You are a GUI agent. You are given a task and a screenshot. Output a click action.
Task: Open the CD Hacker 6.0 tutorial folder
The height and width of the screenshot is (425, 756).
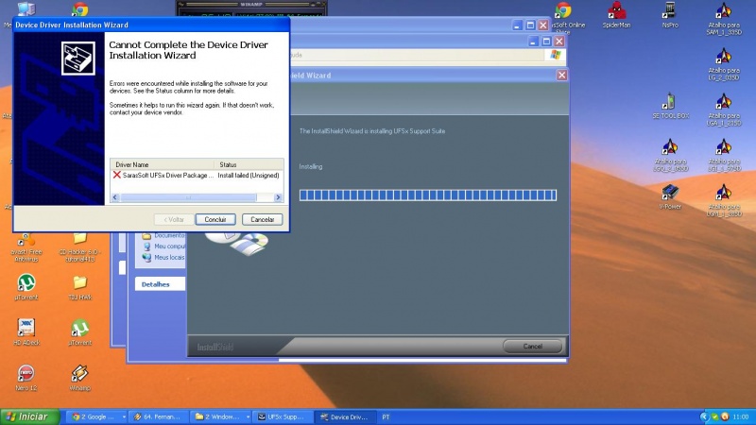tap(80, 247)
